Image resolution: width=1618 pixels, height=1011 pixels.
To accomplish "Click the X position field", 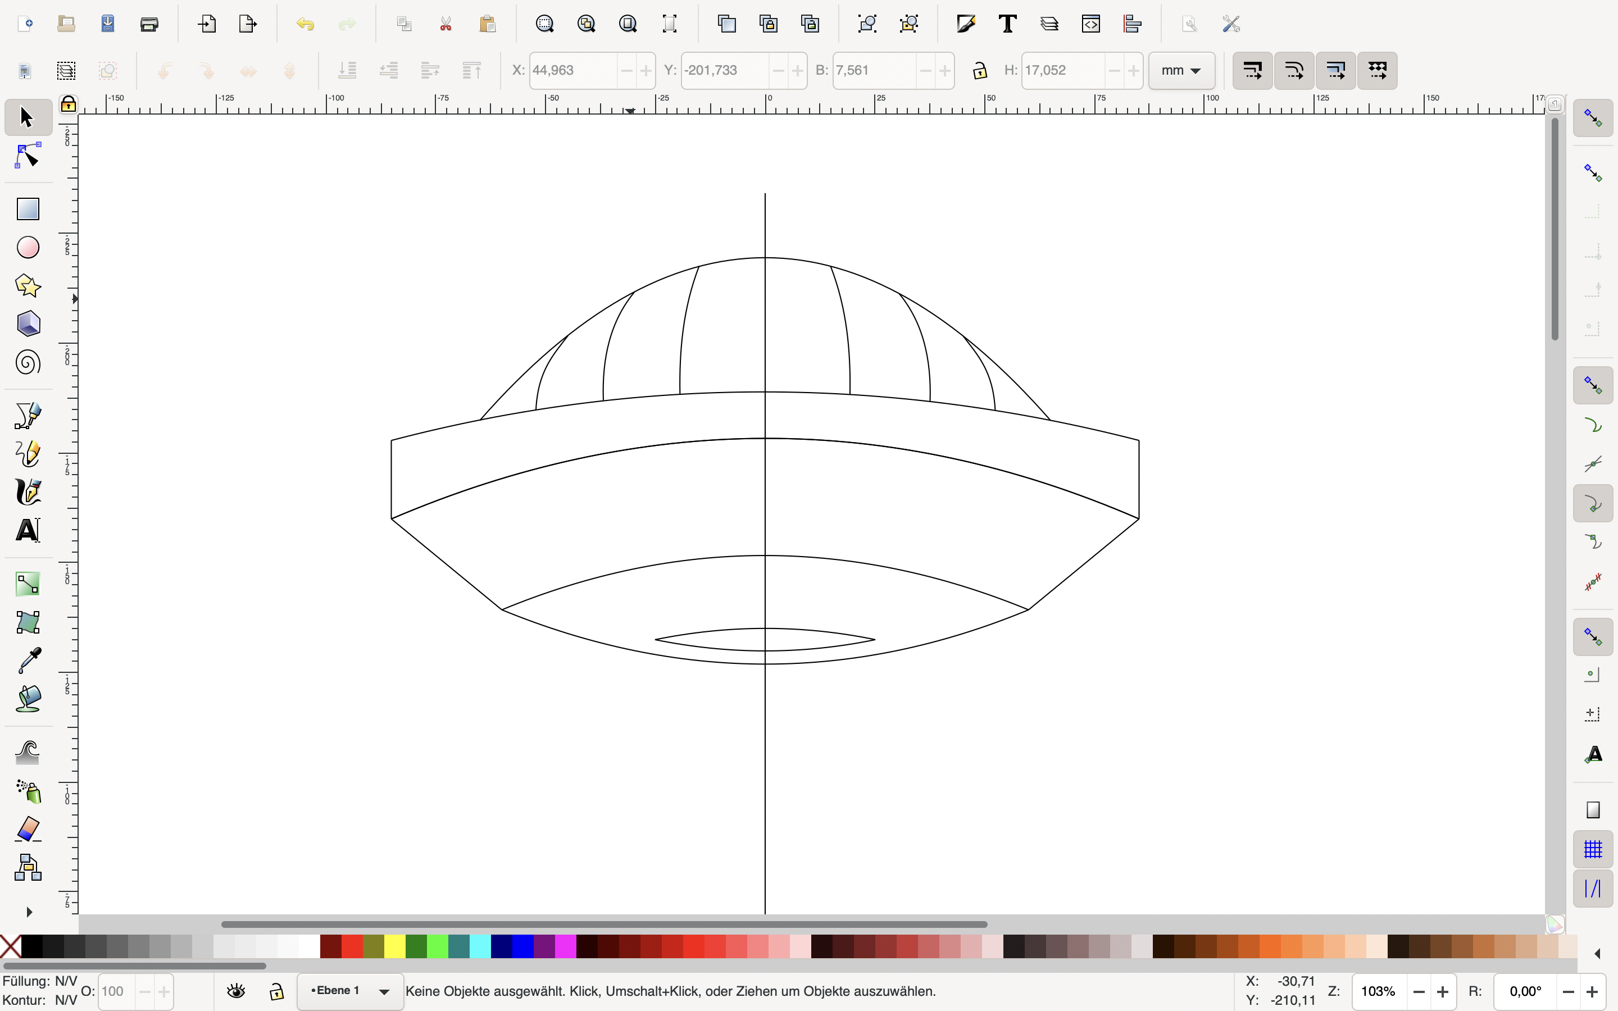I will [573, 70].
